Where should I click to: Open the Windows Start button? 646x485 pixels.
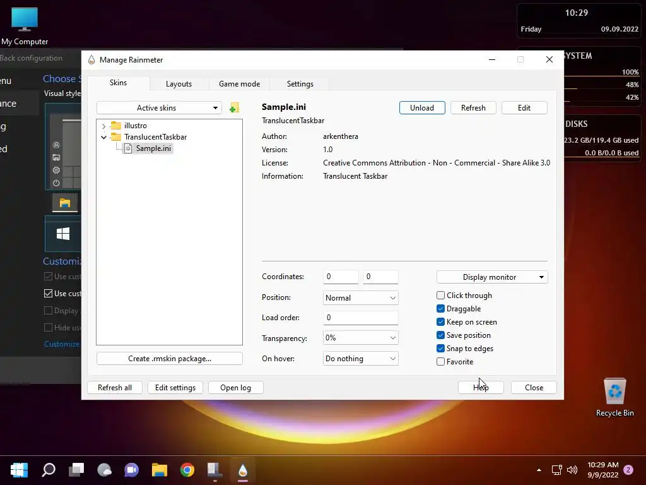pyautogui.click(x=19, y=470)
